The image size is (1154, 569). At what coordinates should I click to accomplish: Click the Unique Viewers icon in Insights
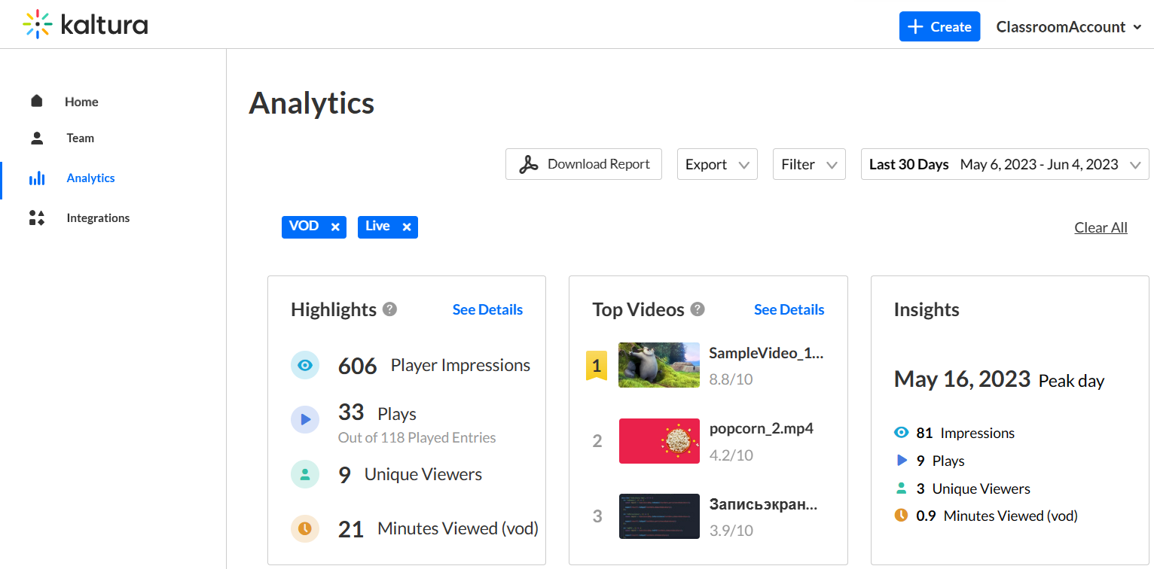tap(901, 488)
